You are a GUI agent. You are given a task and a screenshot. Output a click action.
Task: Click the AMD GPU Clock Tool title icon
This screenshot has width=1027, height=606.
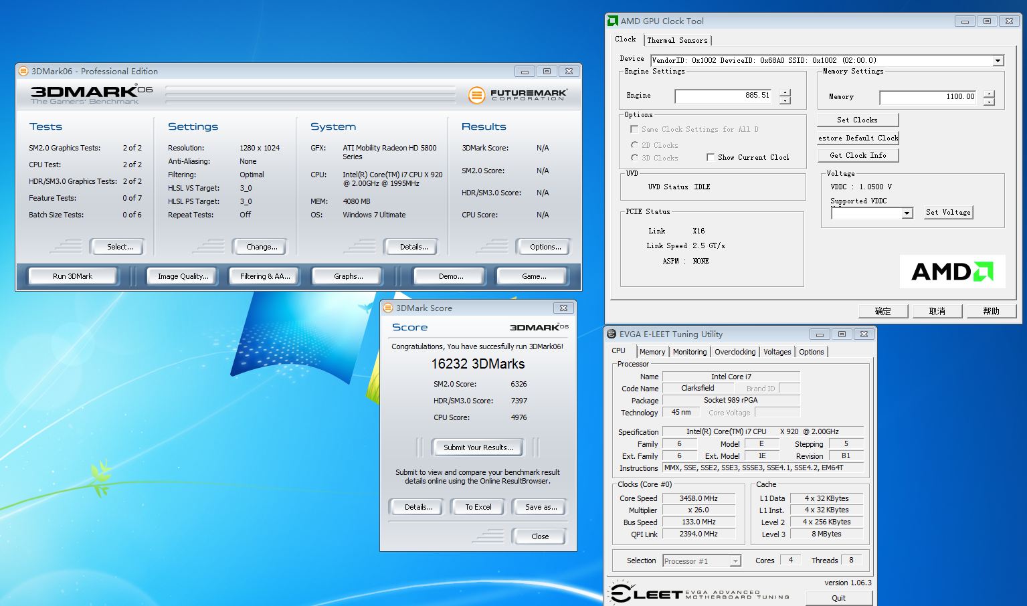pos(613,21)
